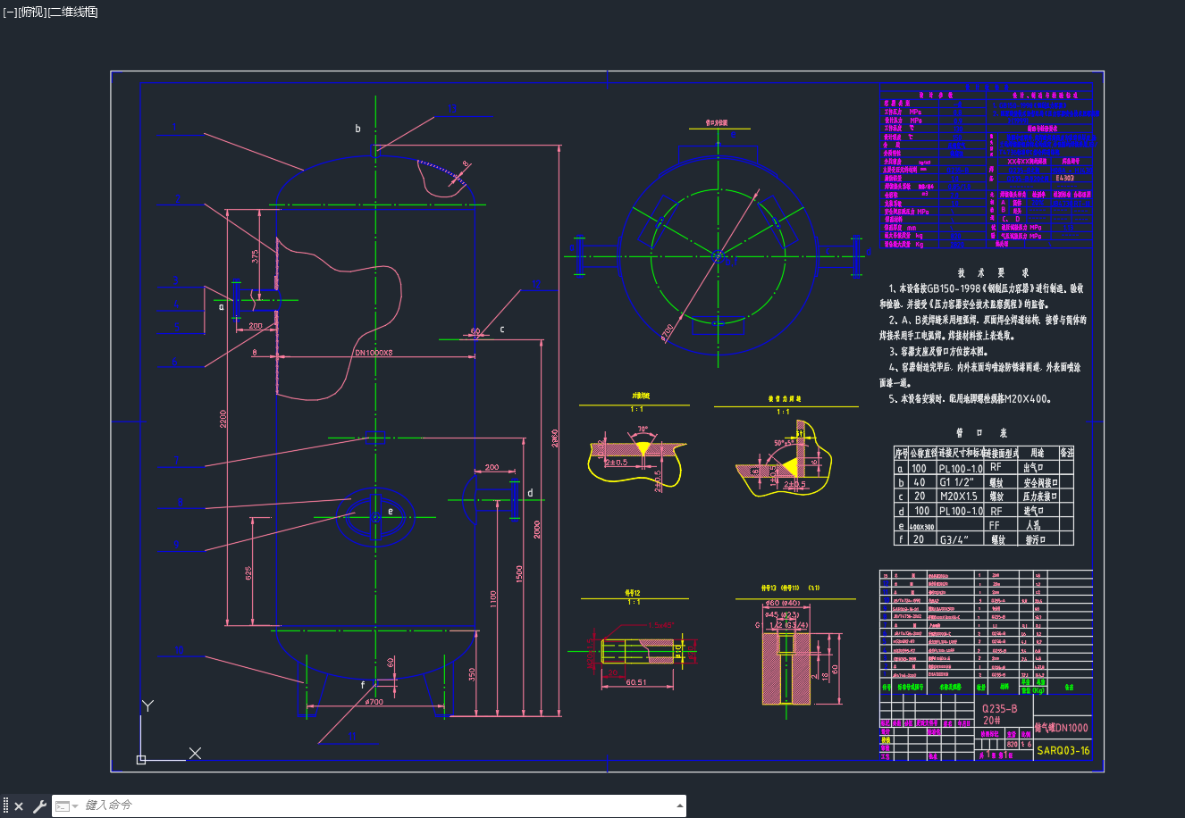Select the 1100 dimension text
This screenshot has width=1185, height=818.
pos(492,599)
